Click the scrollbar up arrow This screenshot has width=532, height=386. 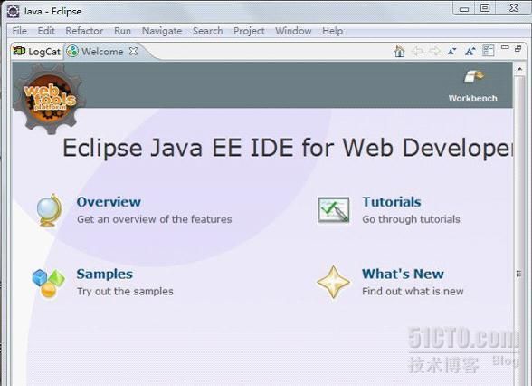pos(519,69)
